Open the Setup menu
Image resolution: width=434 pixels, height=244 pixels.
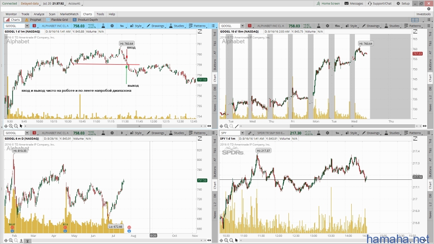(403, 3)
